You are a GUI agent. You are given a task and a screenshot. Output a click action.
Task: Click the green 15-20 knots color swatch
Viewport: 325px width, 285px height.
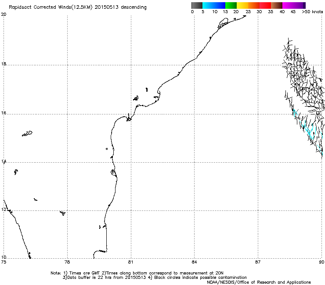pos(231,5)
